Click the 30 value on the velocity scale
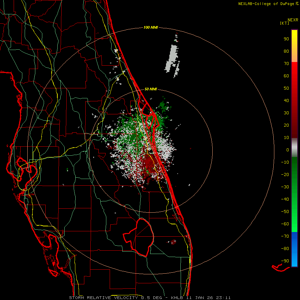The height and width of the screenshot is (300, 300). coord(286,113)
